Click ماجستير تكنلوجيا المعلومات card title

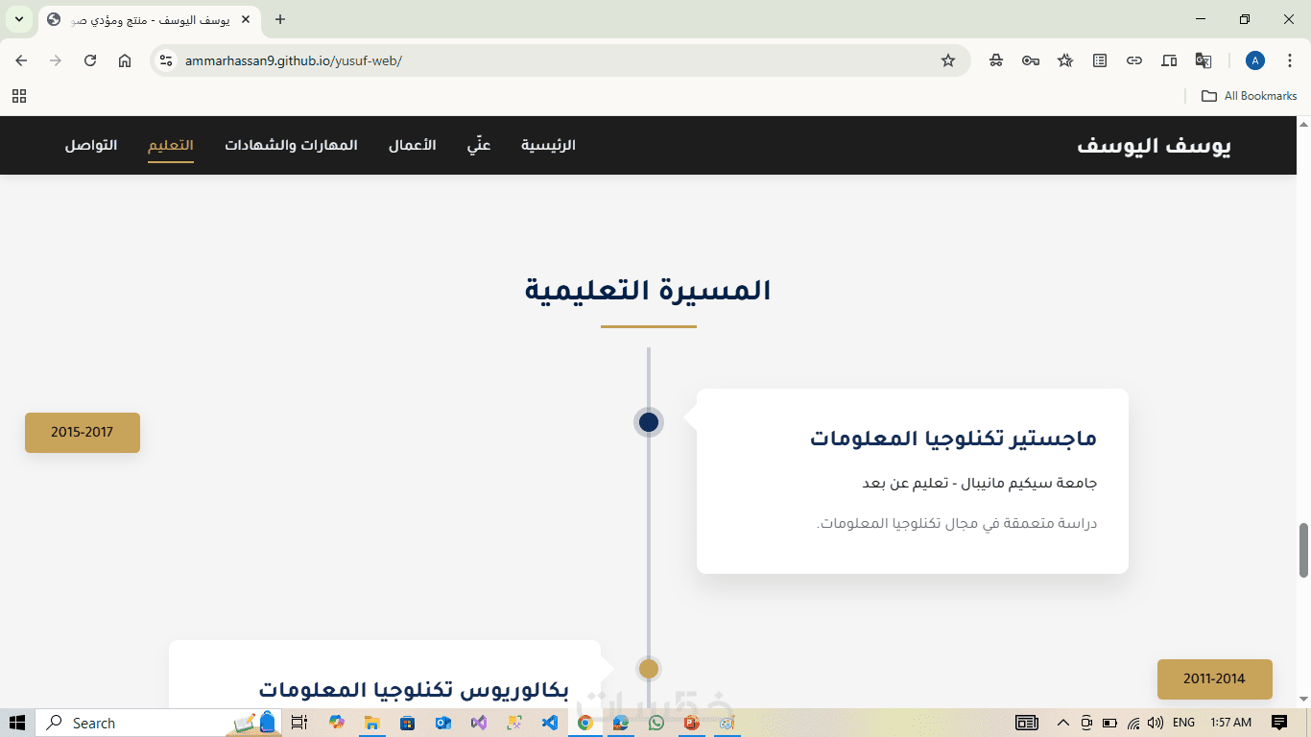pyautogui.click(x=953, y=439)
